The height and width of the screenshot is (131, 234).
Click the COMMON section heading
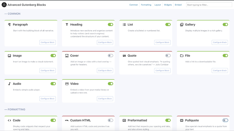[x=12, y=14]
